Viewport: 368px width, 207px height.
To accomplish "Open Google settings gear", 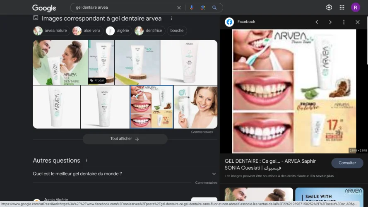I will coord(329,7).
